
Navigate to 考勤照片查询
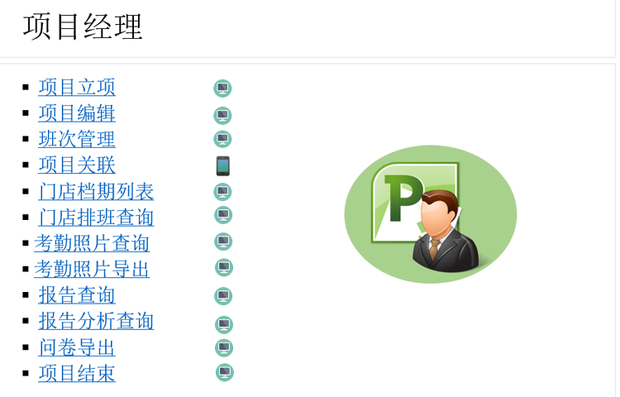[92, 243]
